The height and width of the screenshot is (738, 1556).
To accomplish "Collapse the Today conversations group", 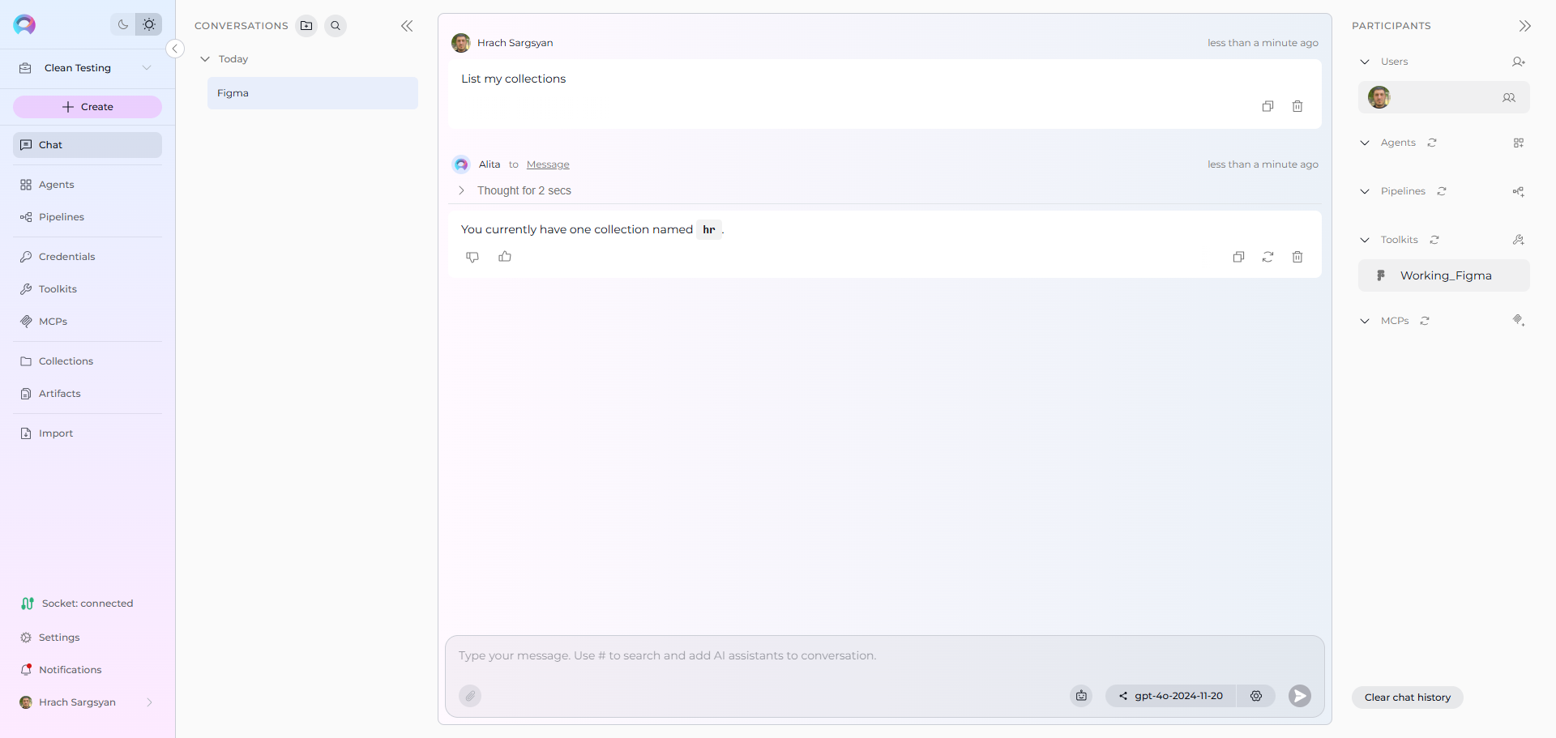I will (205, 59).
